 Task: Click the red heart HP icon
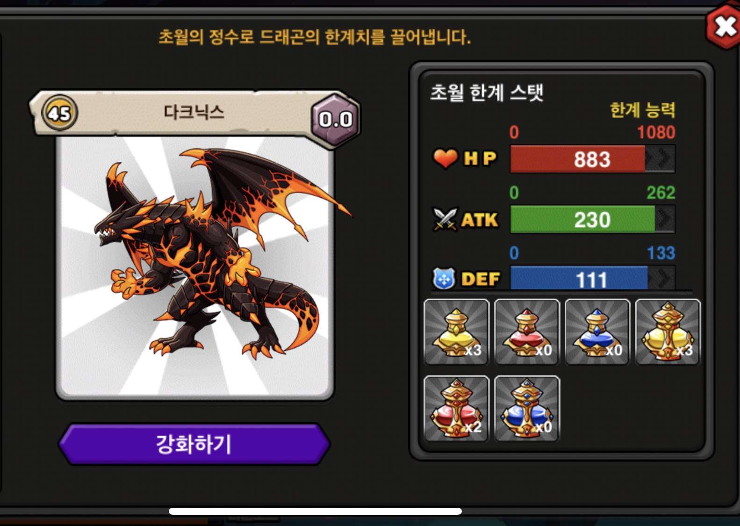pyautogui.click(x=445, y=159)
